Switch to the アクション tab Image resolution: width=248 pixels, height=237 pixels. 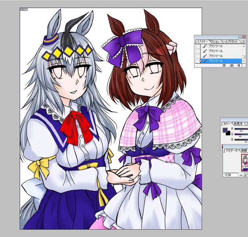pos(214,41)
